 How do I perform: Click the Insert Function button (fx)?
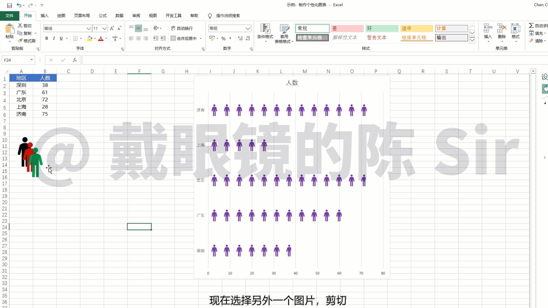pos(75,60)
